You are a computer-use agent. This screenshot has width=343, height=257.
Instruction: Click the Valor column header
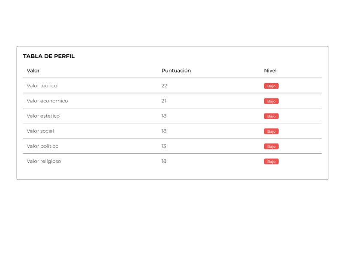click(33, 71)
